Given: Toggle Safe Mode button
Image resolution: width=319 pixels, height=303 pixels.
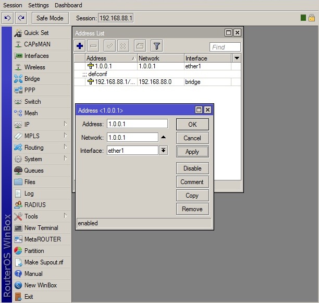Looking at the screenshot, I should 50,18.
